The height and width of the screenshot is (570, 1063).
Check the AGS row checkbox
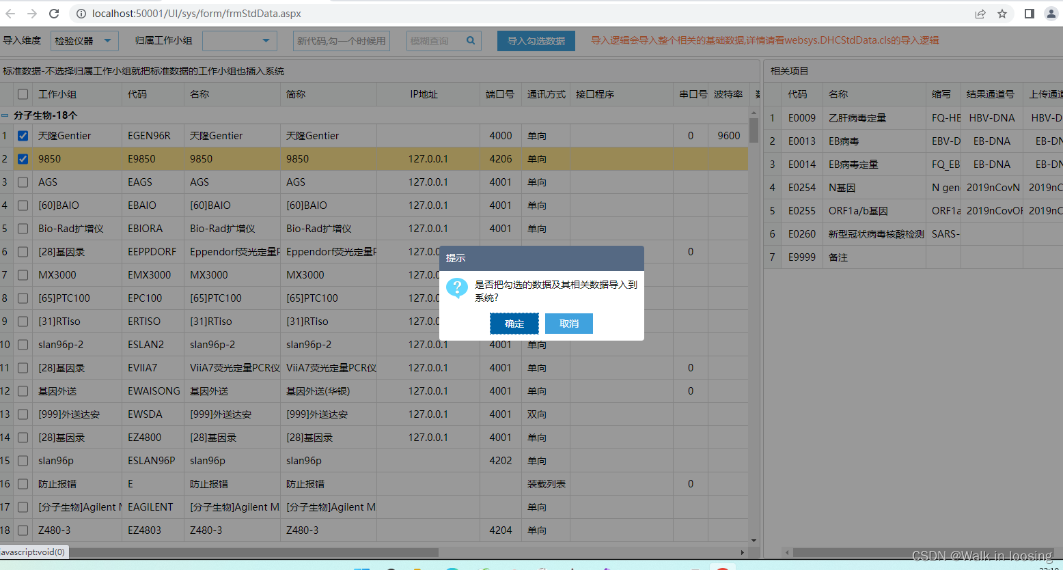(23, 182)
